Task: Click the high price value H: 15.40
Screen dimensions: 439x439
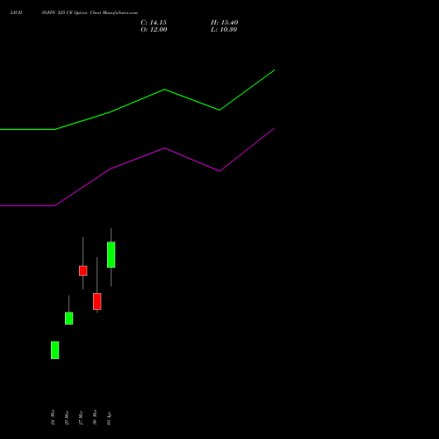Action: pos(225,23)
